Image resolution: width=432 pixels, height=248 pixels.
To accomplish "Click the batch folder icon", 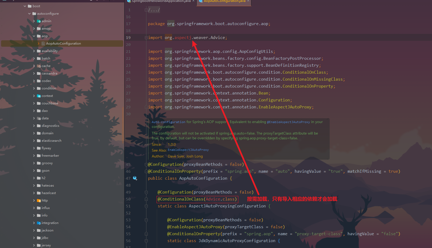I will click(x=39, y=58).
